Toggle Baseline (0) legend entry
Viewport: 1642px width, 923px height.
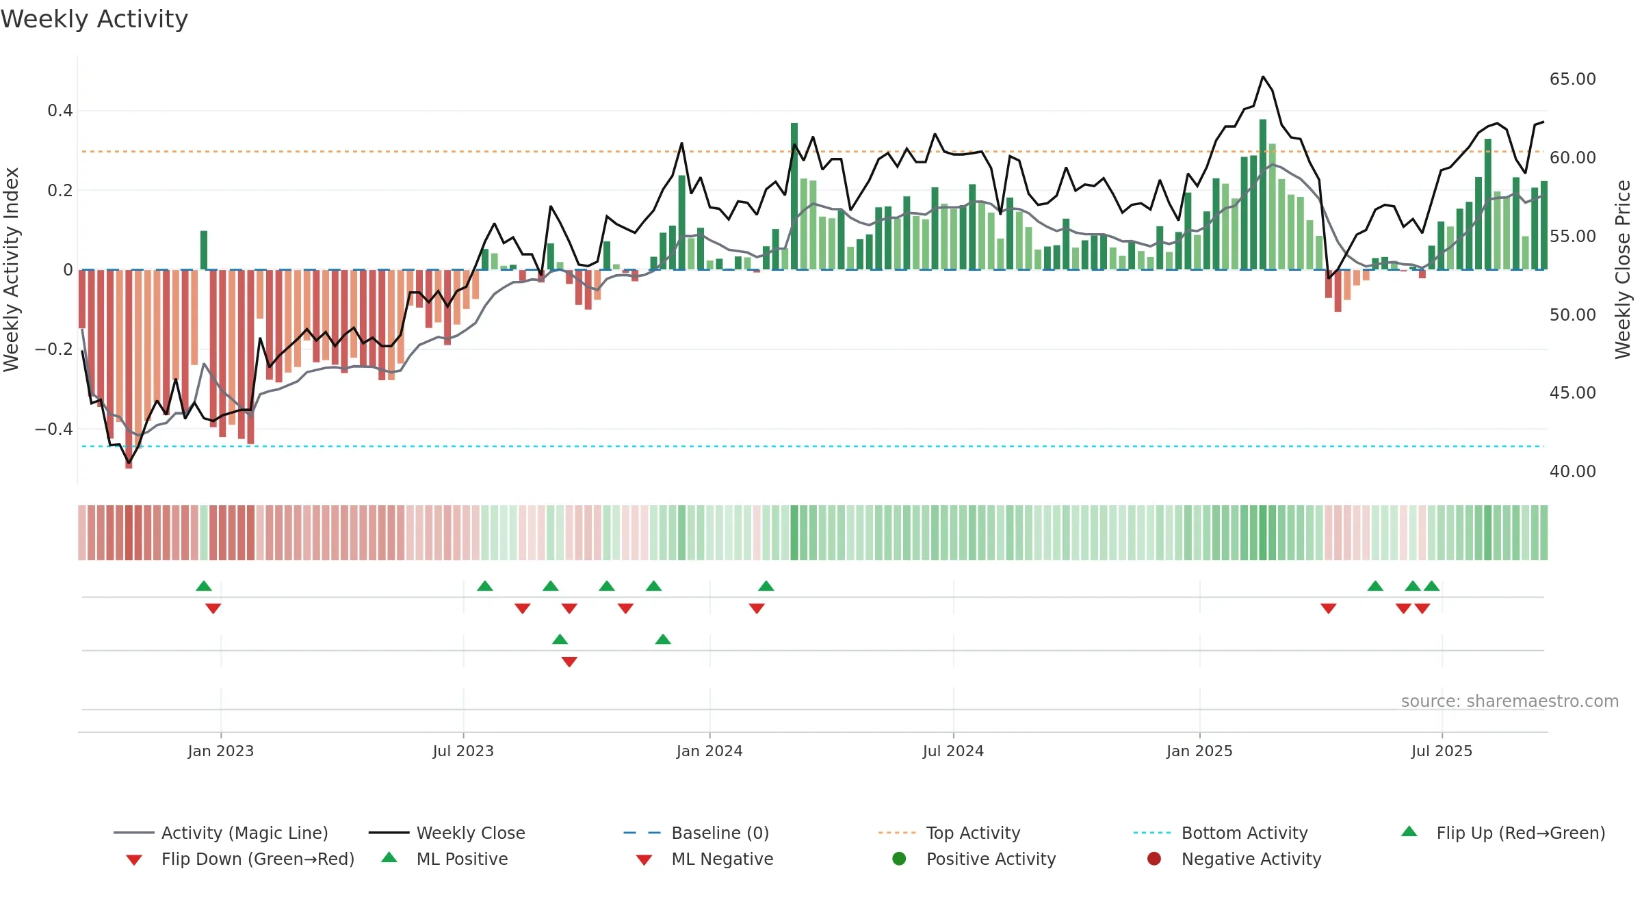pyautogui.click(x=696, y=833)
